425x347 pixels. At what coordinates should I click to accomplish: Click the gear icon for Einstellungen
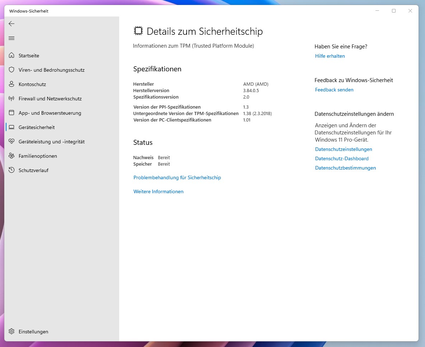[x=11, y=331]
